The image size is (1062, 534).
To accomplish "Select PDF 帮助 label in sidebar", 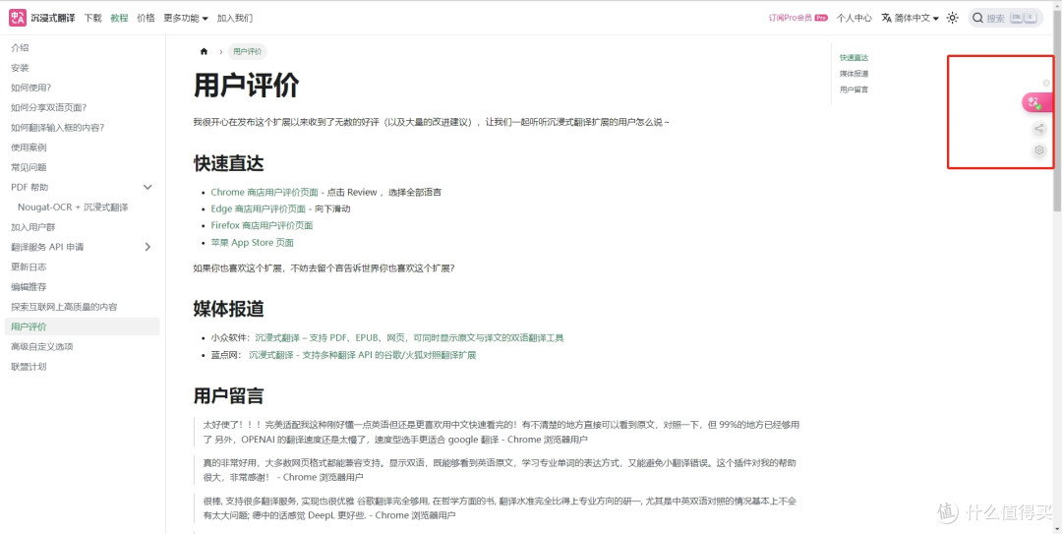I will click(29, 187).
